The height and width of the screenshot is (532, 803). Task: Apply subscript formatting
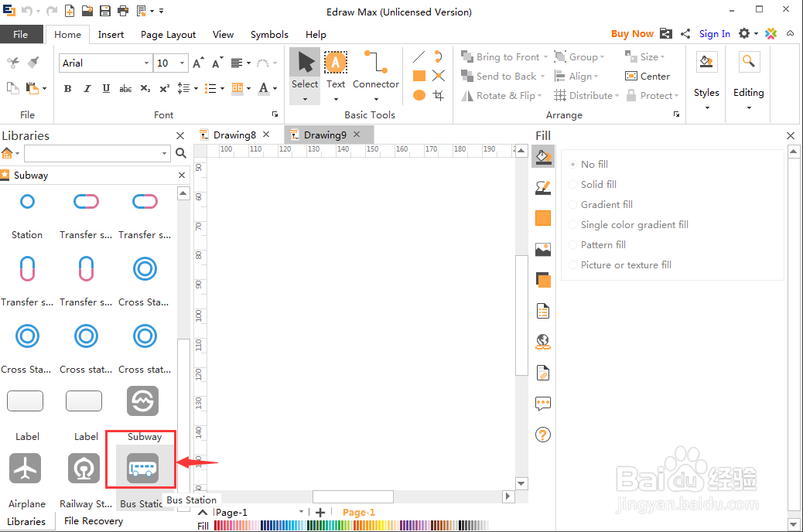[145, 89]
